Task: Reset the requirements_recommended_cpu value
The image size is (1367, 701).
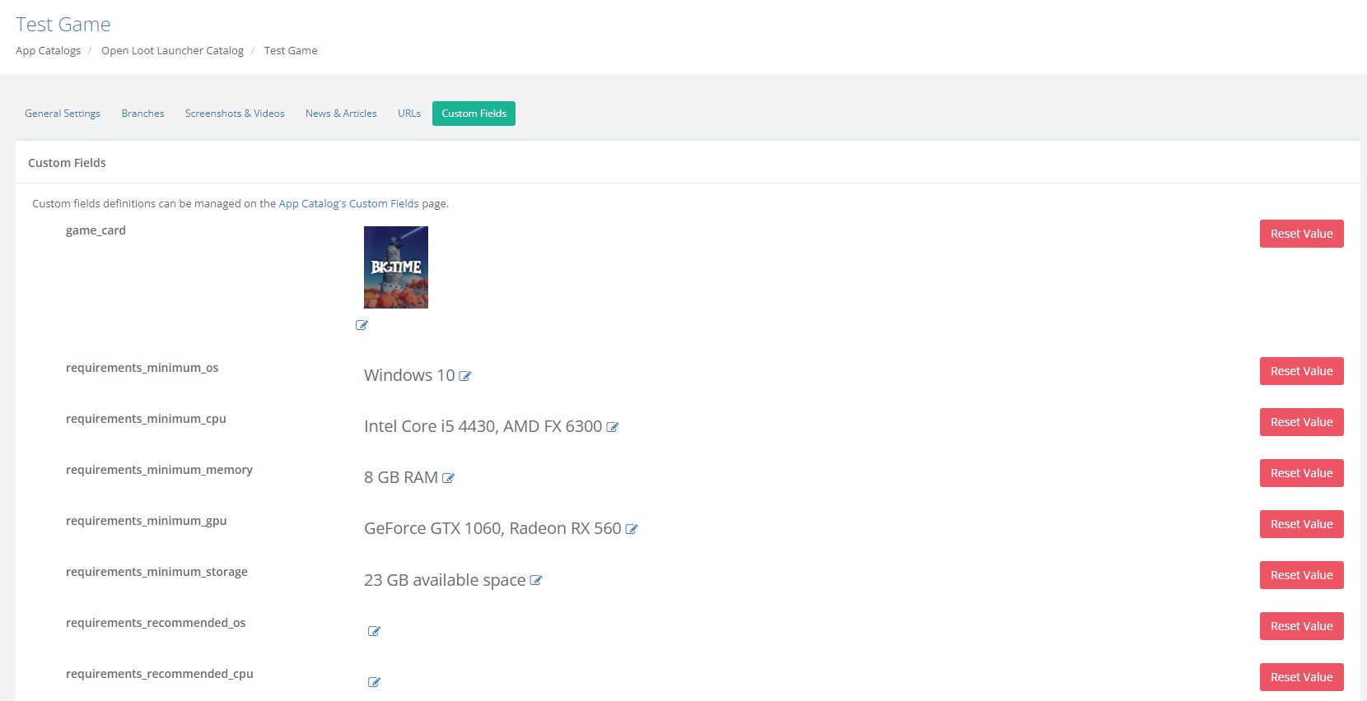Action: [x=1301, y=677]
